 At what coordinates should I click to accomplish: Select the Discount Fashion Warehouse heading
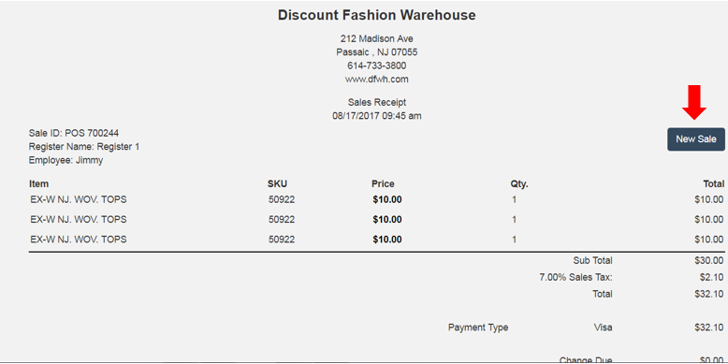pyautogui.click(x=376, y=15)
